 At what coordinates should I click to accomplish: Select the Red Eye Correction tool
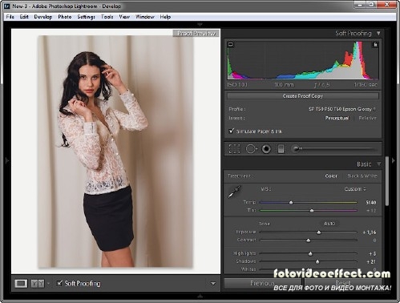click(x=266, y=149)
